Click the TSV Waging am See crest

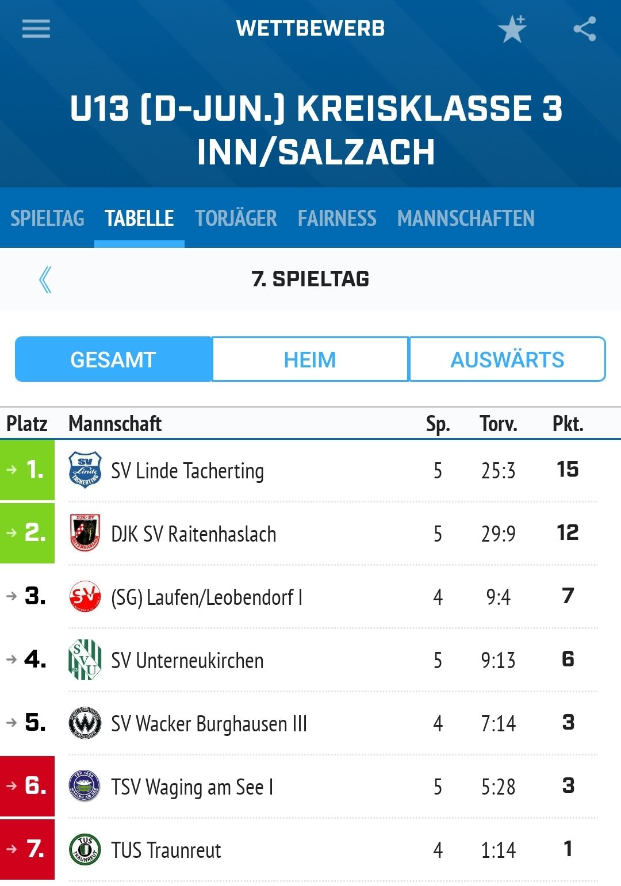tap(85, 786)
